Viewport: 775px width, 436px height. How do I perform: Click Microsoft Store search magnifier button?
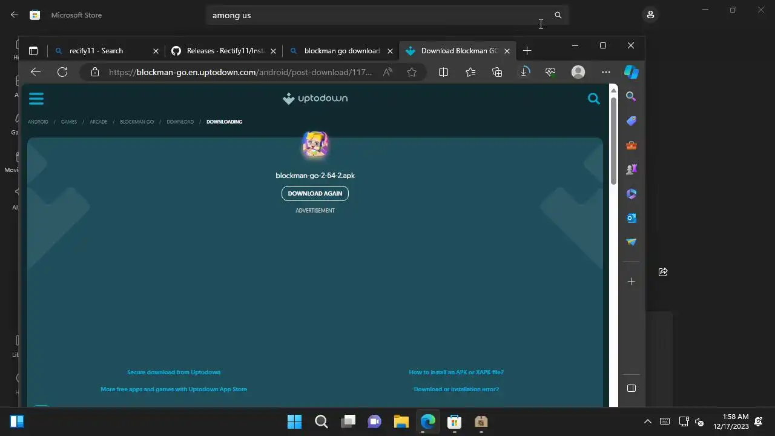558,15
